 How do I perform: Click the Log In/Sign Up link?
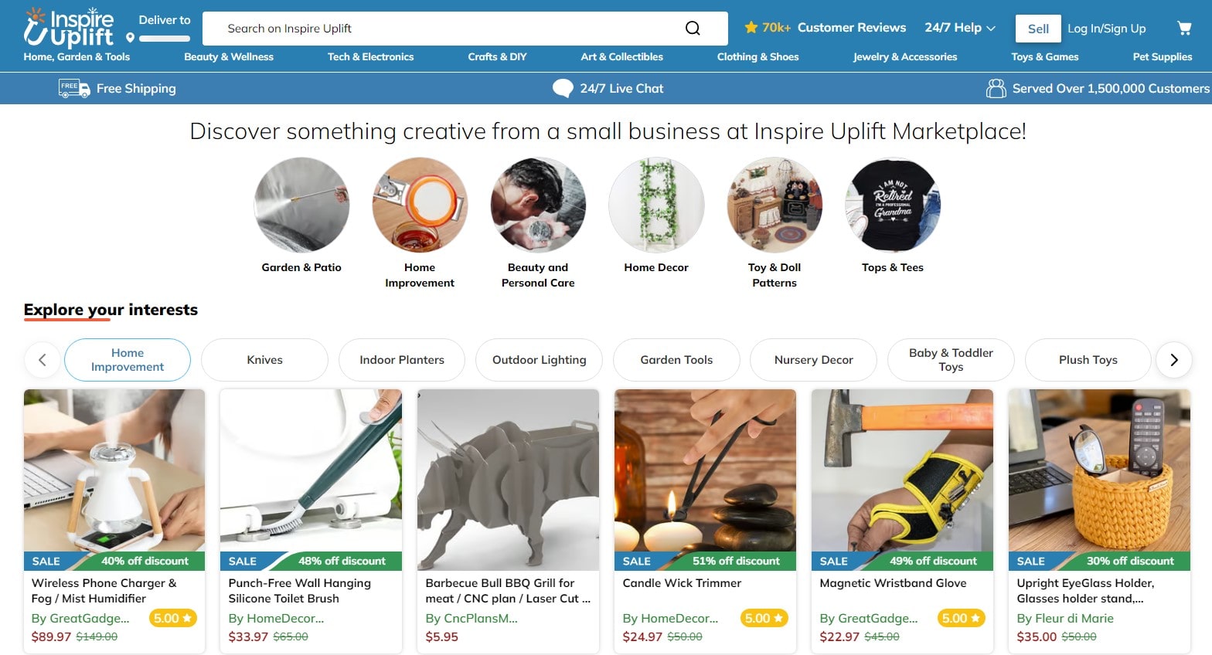pos(1107,29)
